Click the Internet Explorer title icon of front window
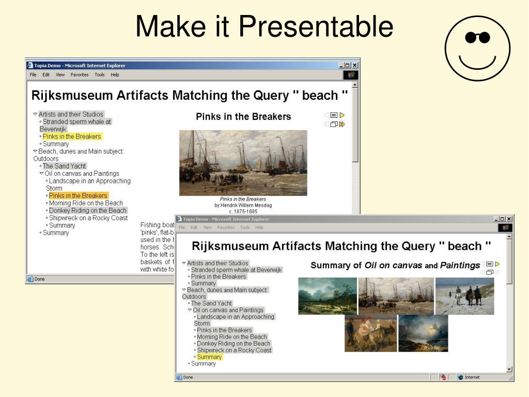The width and height of the screenshot is (529, 397). pos(179,219)
